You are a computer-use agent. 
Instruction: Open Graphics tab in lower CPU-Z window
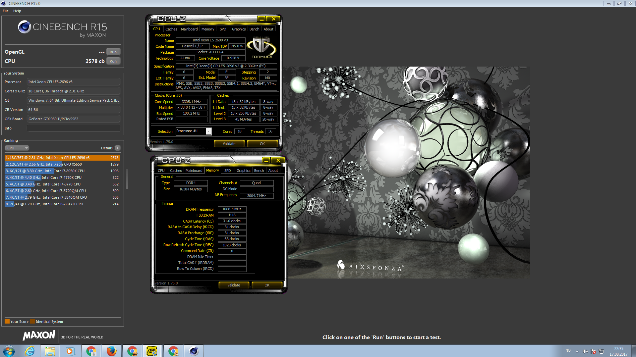(243, 171)
